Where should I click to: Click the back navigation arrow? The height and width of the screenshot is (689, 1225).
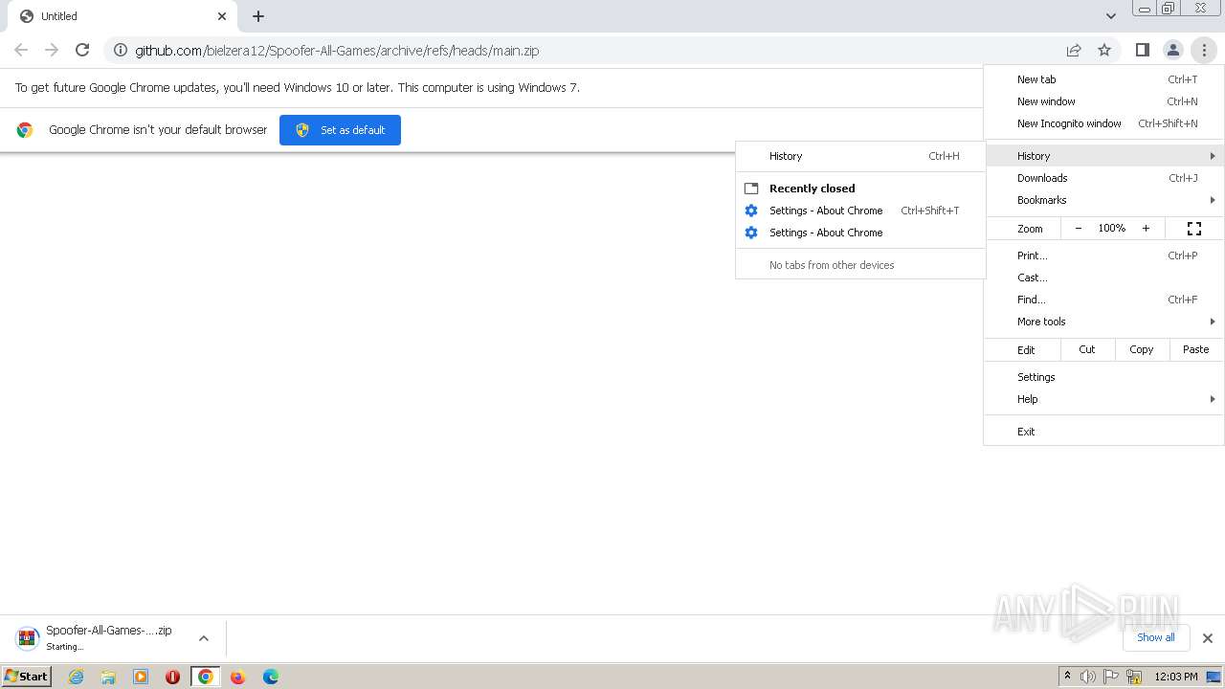point(21,50)
